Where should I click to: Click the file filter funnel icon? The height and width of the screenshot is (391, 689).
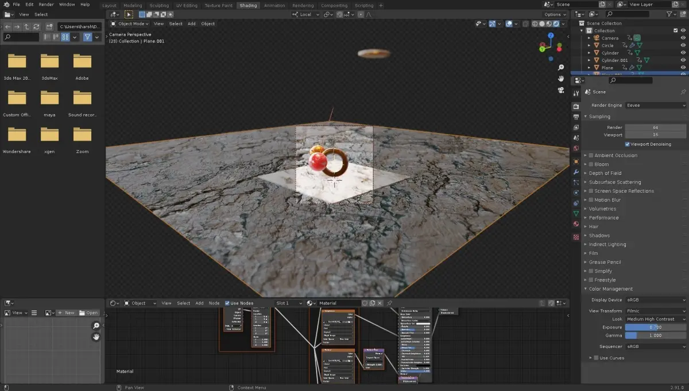(87, 37)
